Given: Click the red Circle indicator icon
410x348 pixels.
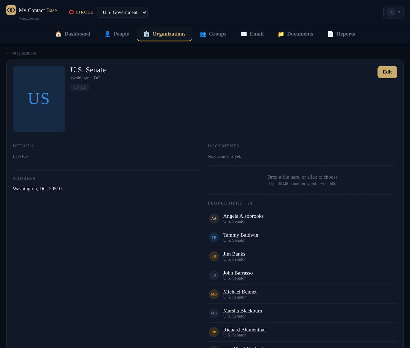Looking at the screenshot, I should pos(71,12).
